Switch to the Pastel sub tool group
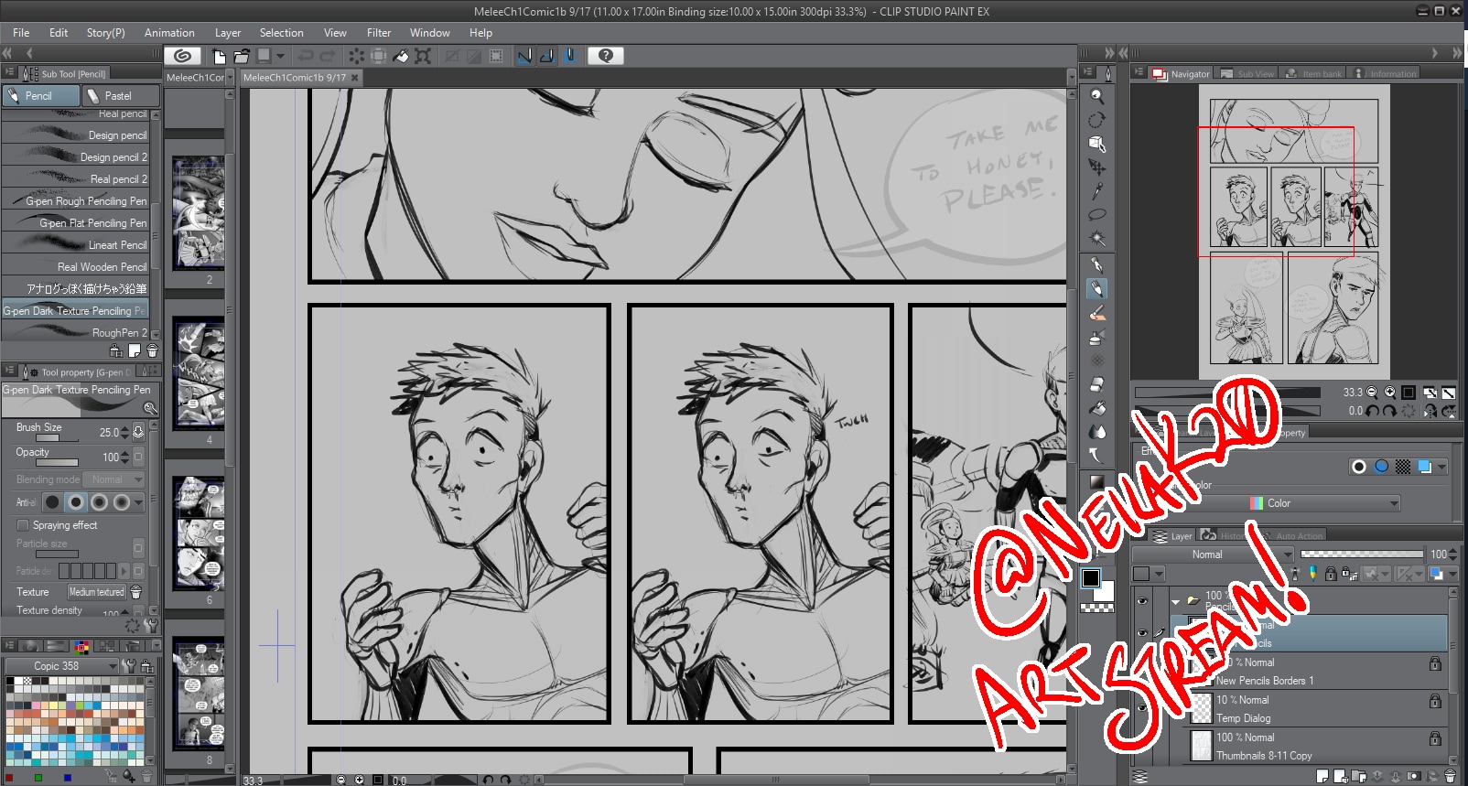Image resolution: width=1468 pixels, height=786 pixels. pyautogui.click(x=120, y=95)
